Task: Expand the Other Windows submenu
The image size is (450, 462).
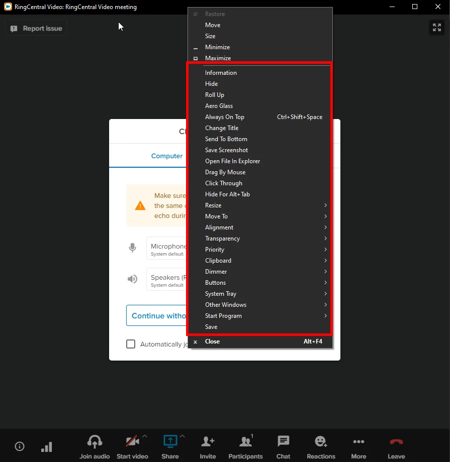Action: coord(260,305)
